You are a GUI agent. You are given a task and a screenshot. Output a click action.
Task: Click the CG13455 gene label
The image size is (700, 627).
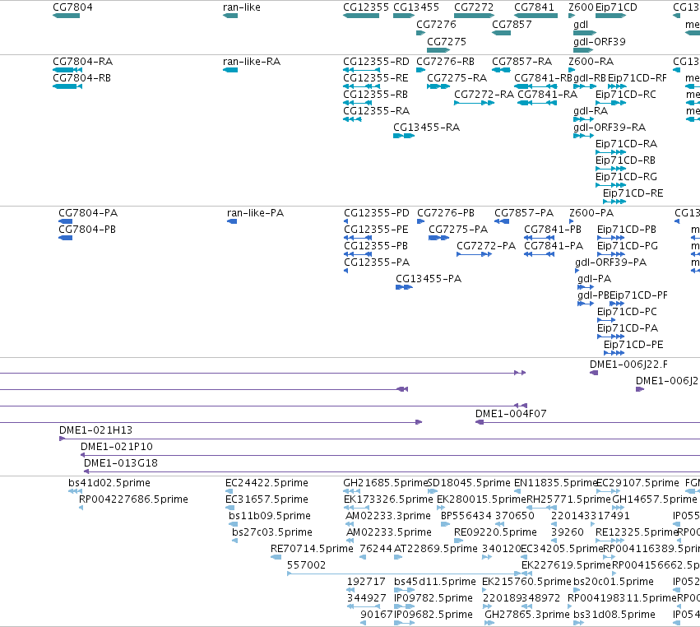click(x=416, y=7)
